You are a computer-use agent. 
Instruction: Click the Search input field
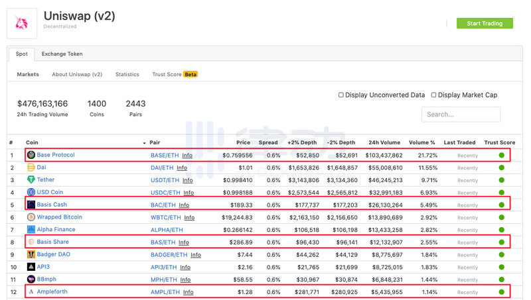pyautogui.click(x=461, y=114)
